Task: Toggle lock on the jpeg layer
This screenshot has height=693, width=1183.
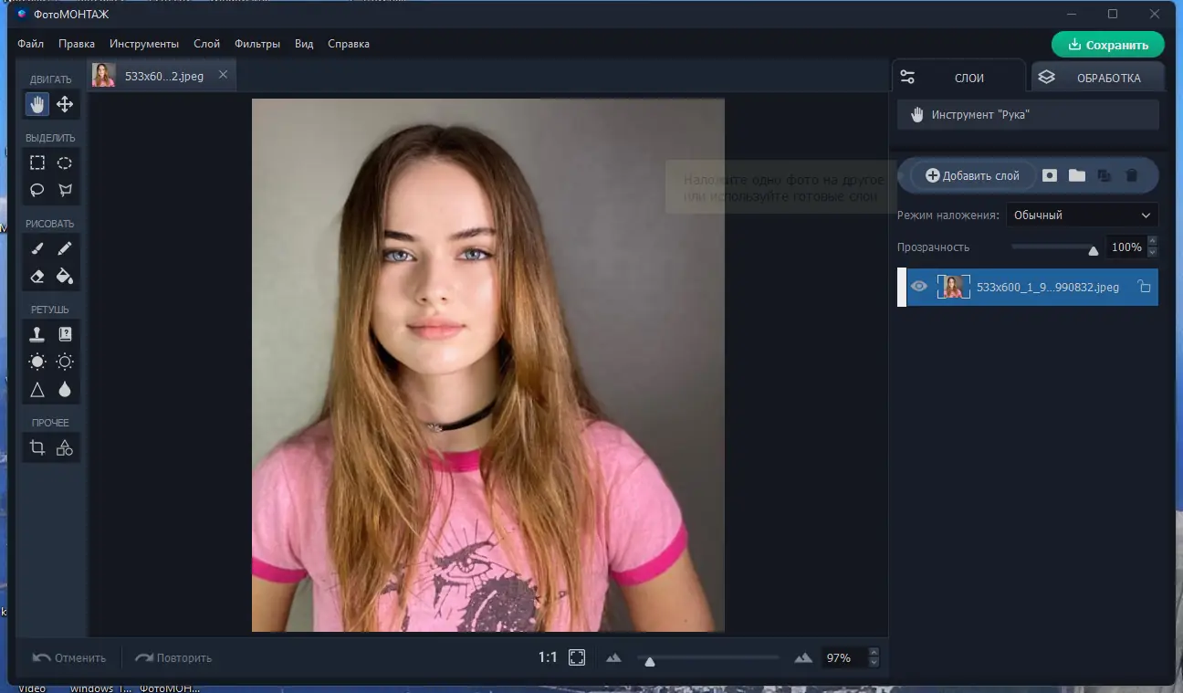Action: coord(1144,287)
